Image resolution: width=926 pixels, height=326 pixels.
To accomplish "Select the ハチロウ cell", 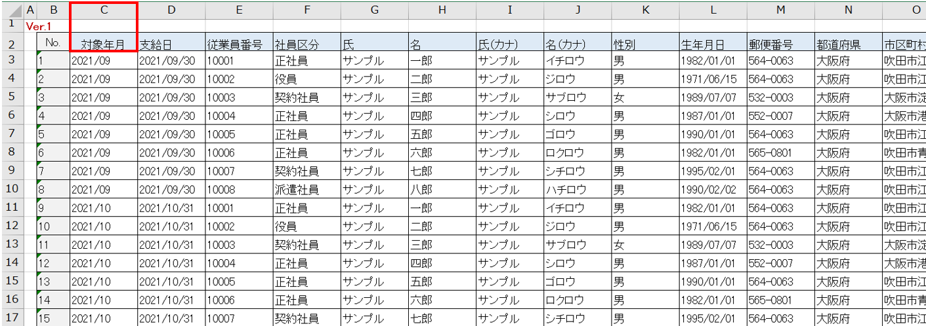I will tap(578, 190).
